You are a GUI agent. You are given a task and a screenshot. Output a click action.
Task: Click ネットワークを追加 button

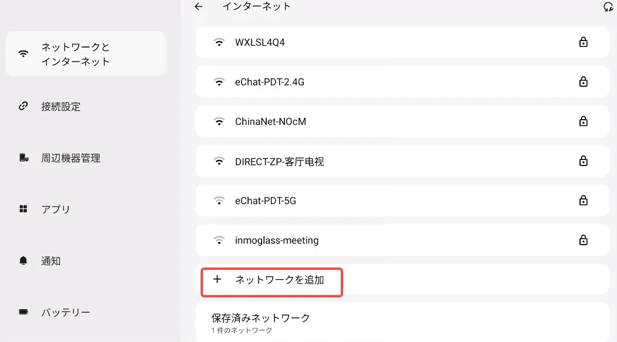[x=279, y=280]
